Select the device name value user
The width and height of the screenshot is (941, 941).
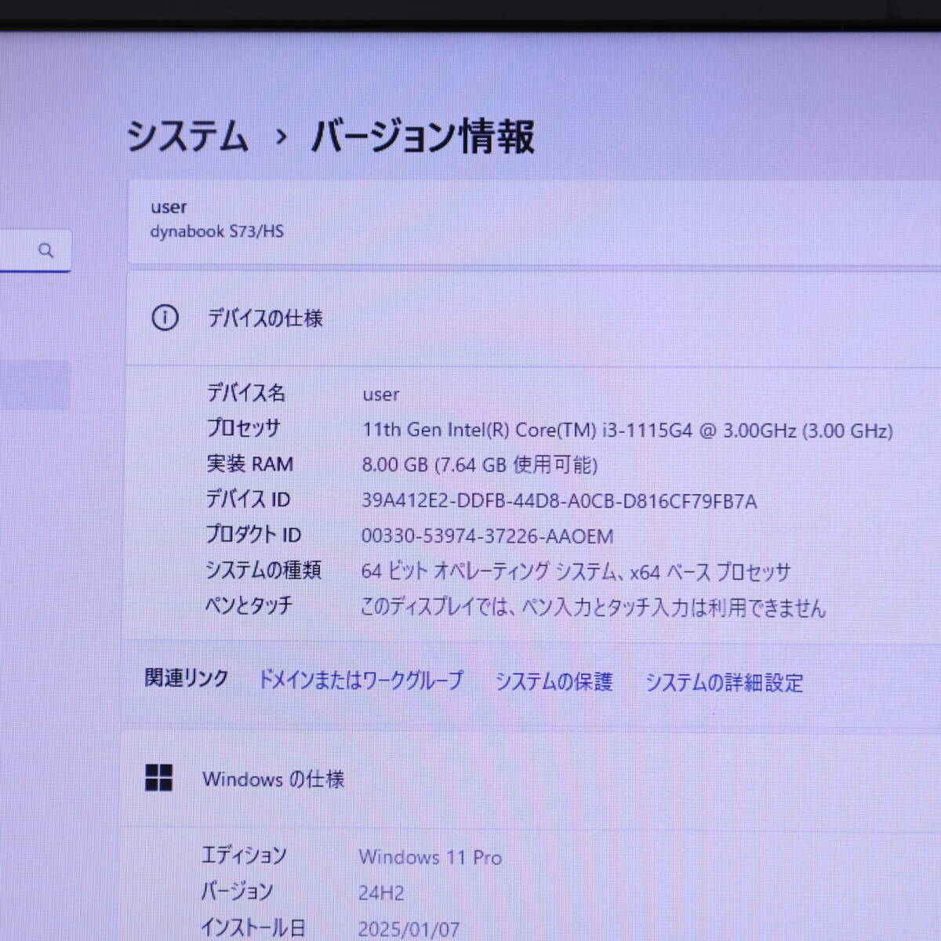coord(380,394)
